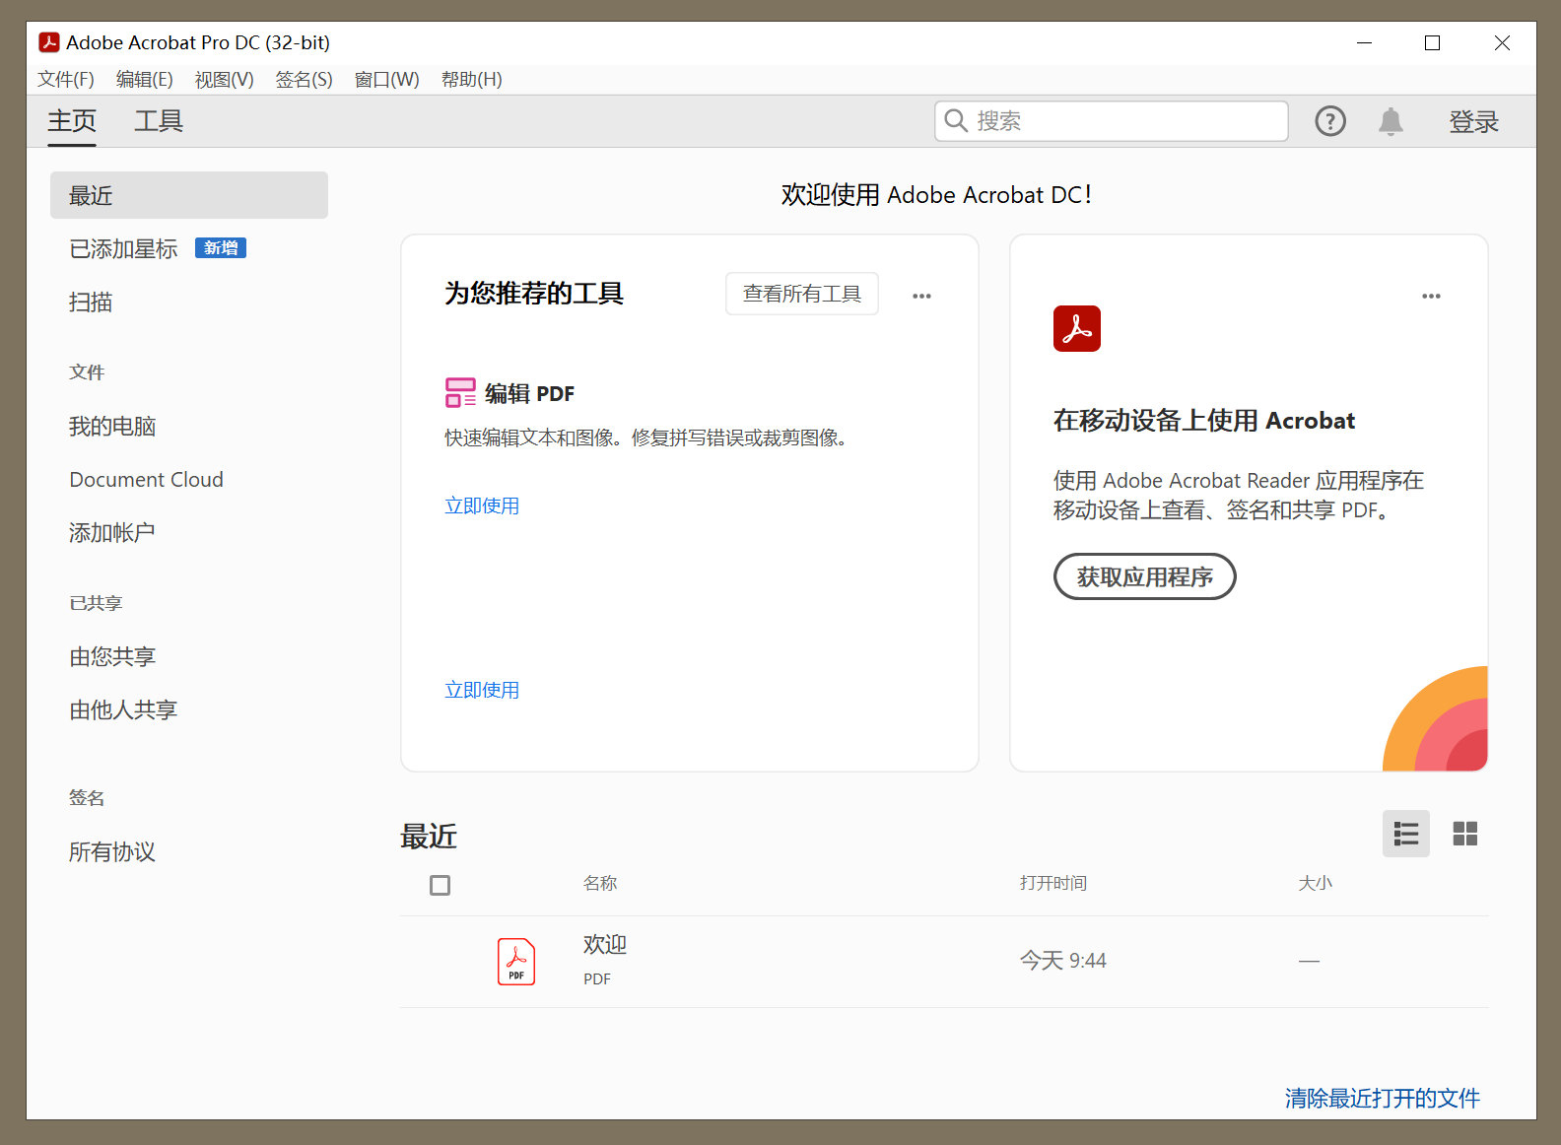Image resolution: width=1561 pixels, height=1145 pixels.
Task: Click inside the 搜索 input field
Action: pos(1123,121)
